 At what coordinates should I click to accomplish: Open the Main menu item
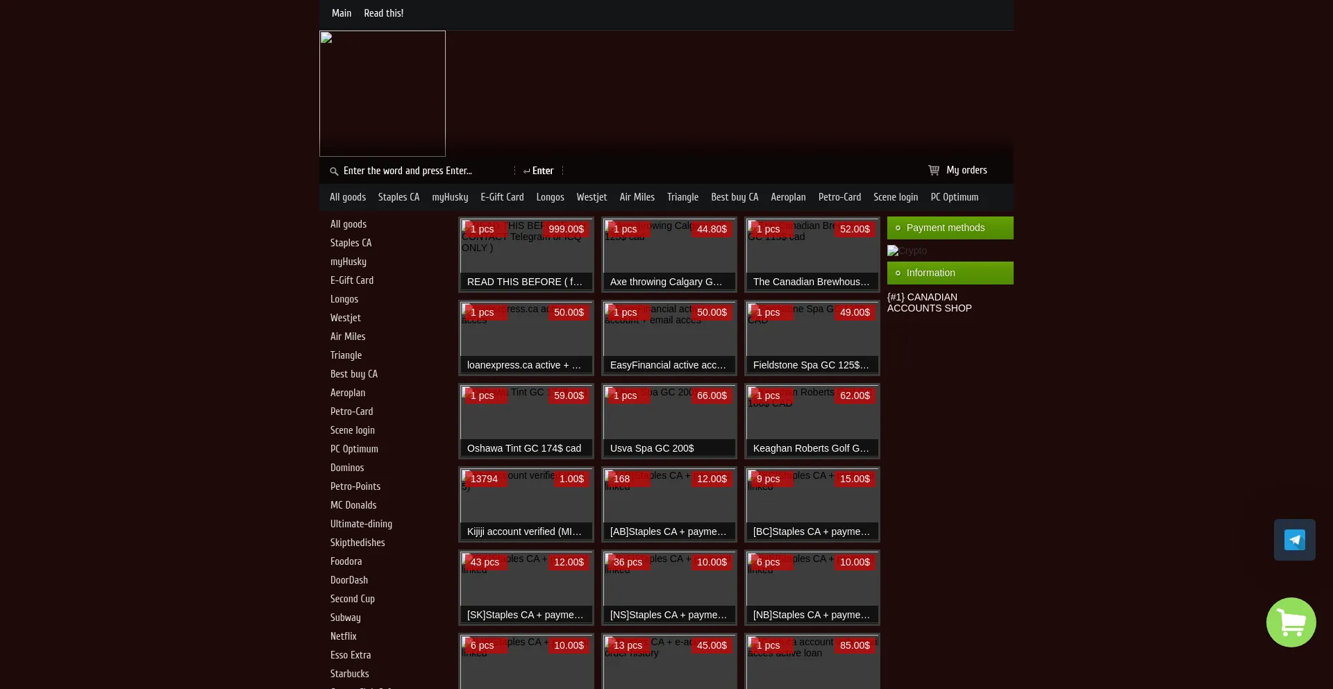pyautogui.click(x=341, y=13)
